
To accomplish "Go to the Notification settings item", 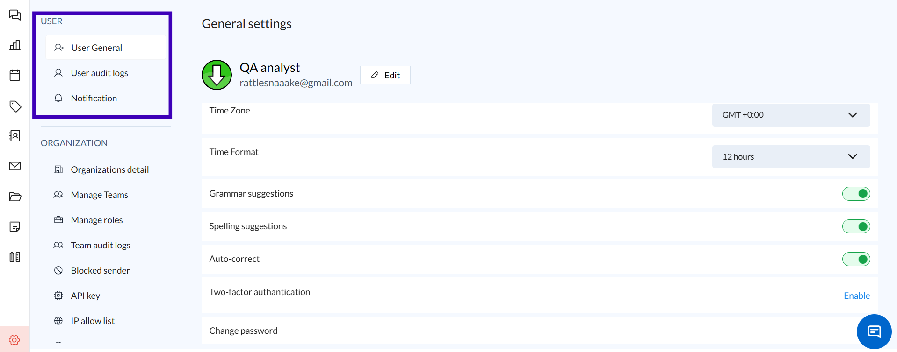I will coord(94,98).
